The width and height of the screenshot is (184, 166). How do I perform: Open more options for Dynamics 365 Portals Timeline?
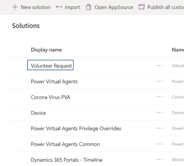coord(159,159)
